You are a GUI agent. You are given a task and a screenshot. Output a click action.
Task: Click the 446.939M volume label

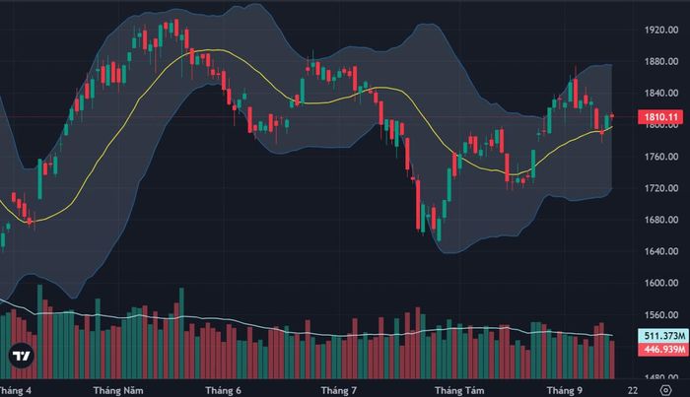click(x=664, y=350)
